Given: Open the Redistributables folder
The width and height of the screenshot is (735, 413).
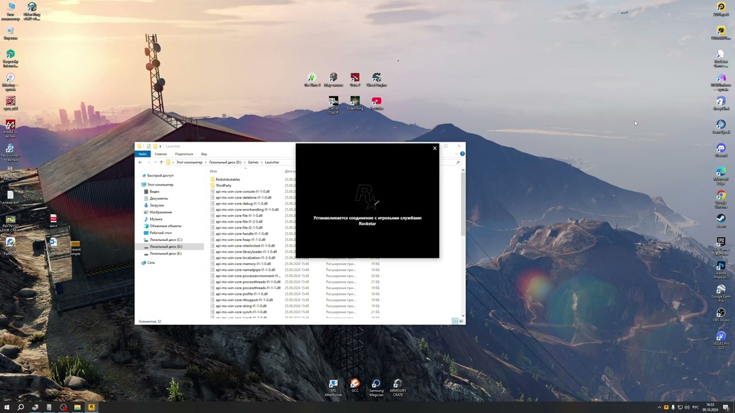Looking at the screenshot, I should tap(228, 180).
